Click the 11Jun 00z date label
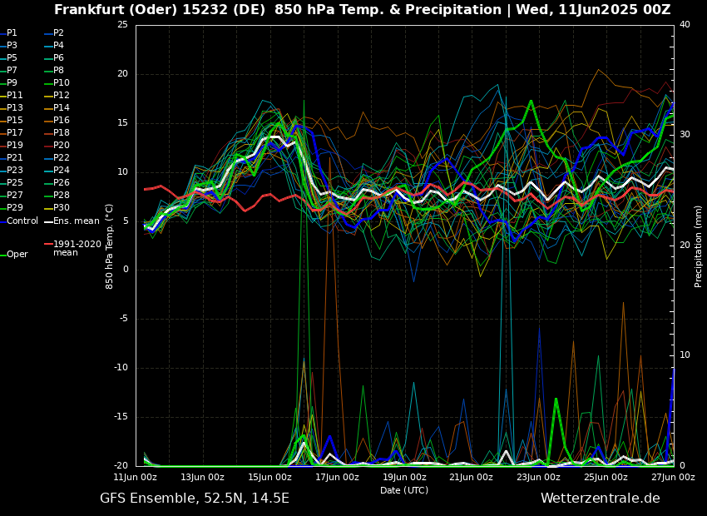Image resolution: width=707 pixels, height=516 pixels. click(x=136, y=477)
